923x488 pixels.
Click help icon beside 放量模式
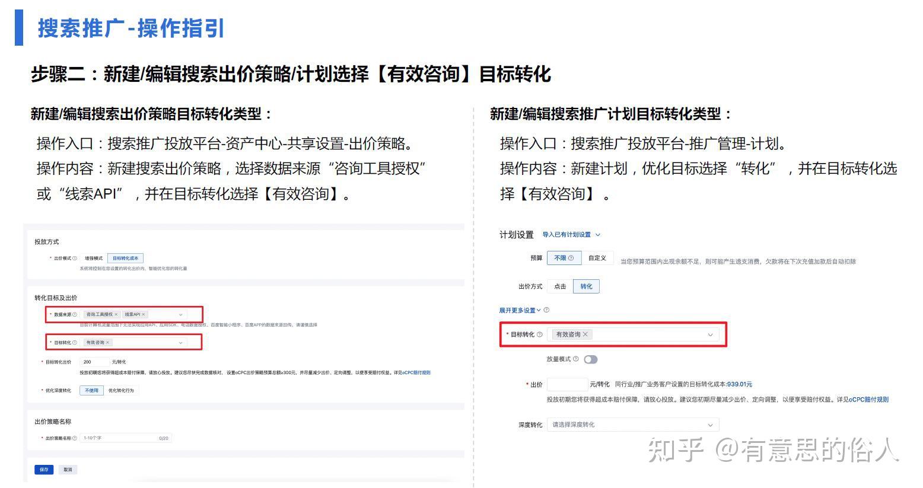click(576, 359)
